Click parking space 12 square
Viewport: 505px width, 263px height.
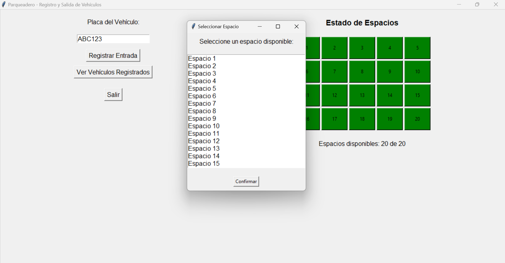coord(334,95)
